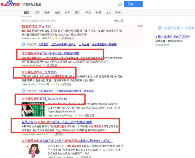This screenshot has width=195, height=158.
Task: Open 亦挺精品套装丰胸真的有效吗 result
Action: 67,141
